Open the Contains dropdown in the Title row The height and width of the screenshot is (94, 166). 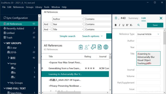point(98,29)
